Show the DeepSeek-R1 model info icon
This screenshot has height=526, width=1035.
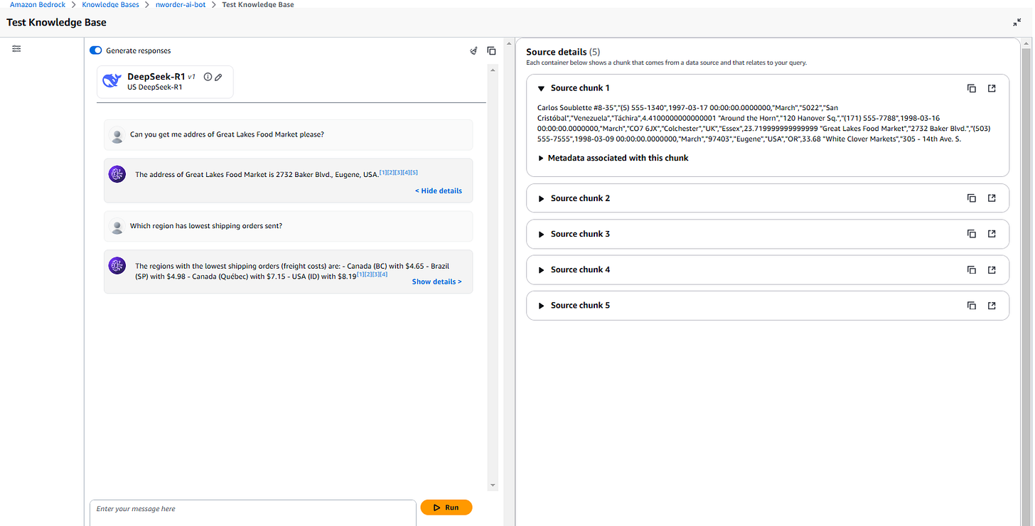[208, 77]
